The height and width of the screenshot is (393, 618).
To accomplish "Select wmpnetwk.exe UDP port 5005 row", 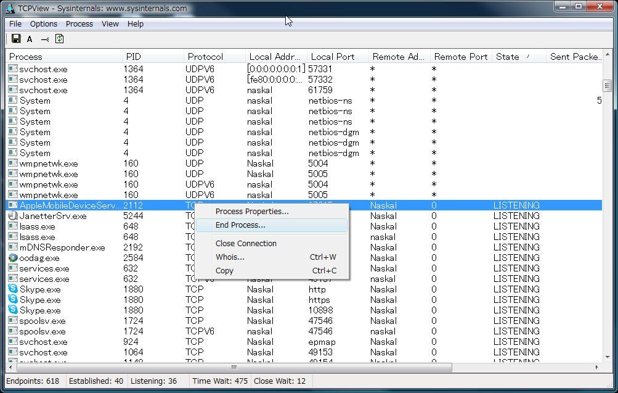I will [x=304, y=174].
